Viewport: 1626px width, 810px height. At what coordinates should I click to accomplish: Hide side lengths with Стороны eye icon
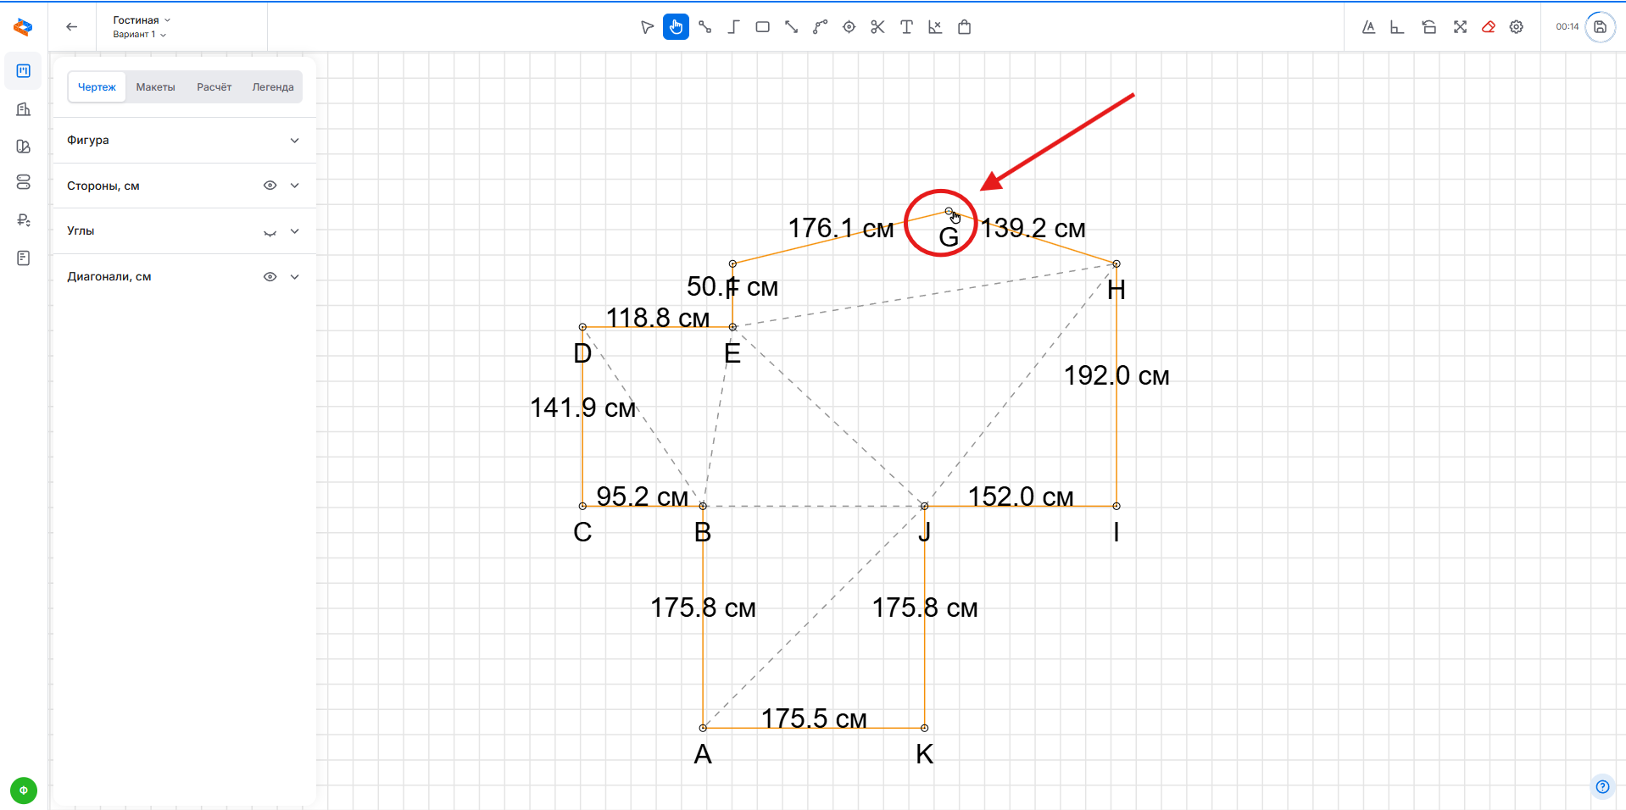click(x=270, y=186)
